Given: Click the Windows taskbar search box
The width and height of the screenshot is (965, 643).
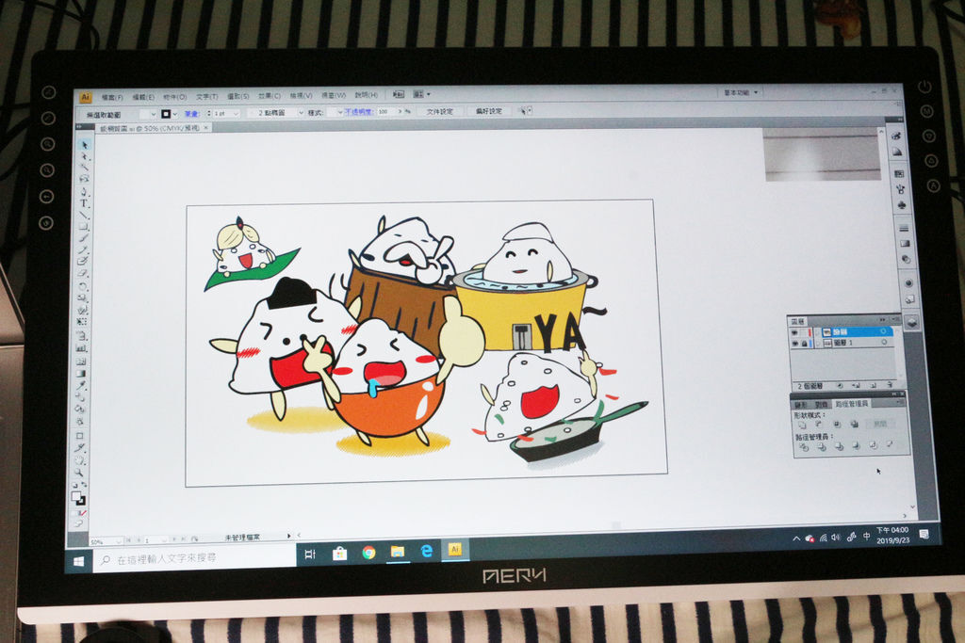Looking at the screenshot, I should coord(194,559).
